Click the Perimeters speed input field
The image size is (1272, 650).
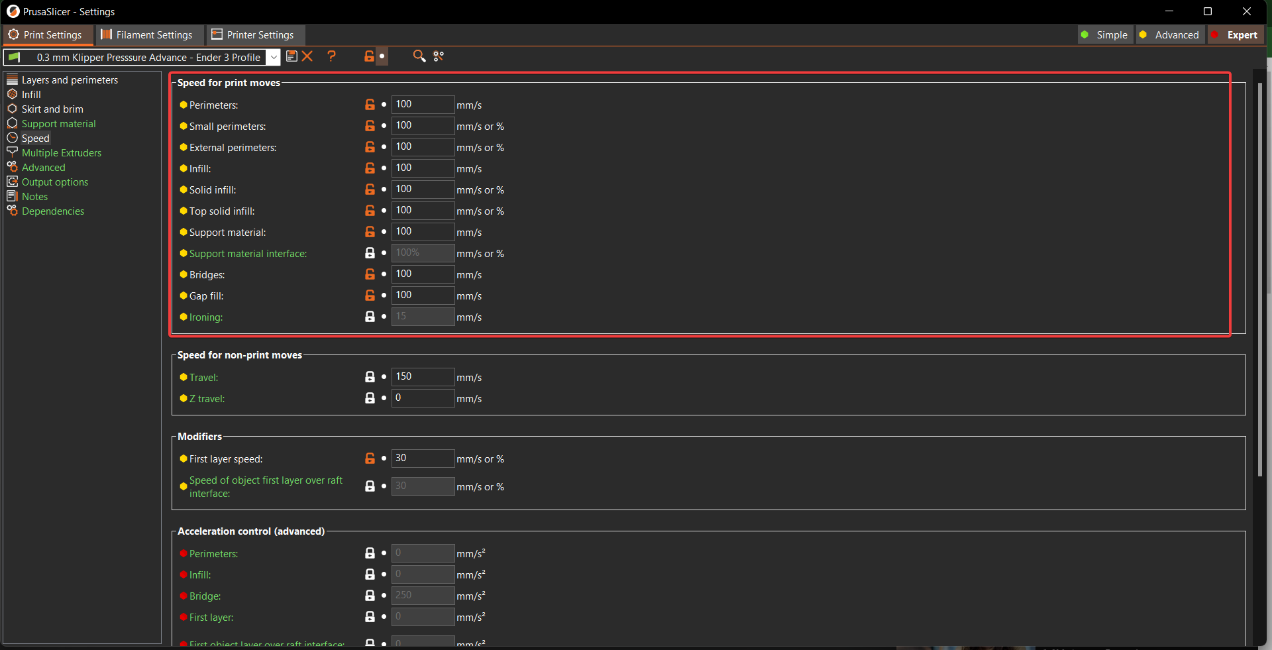(423, 105)
